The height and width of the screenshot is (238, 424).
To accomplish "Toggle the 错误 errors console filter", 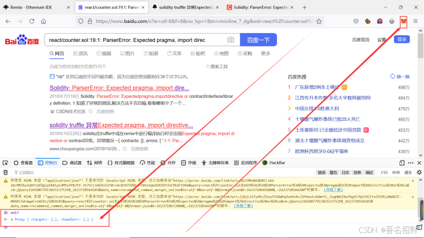I will click(x=321, y=172).
